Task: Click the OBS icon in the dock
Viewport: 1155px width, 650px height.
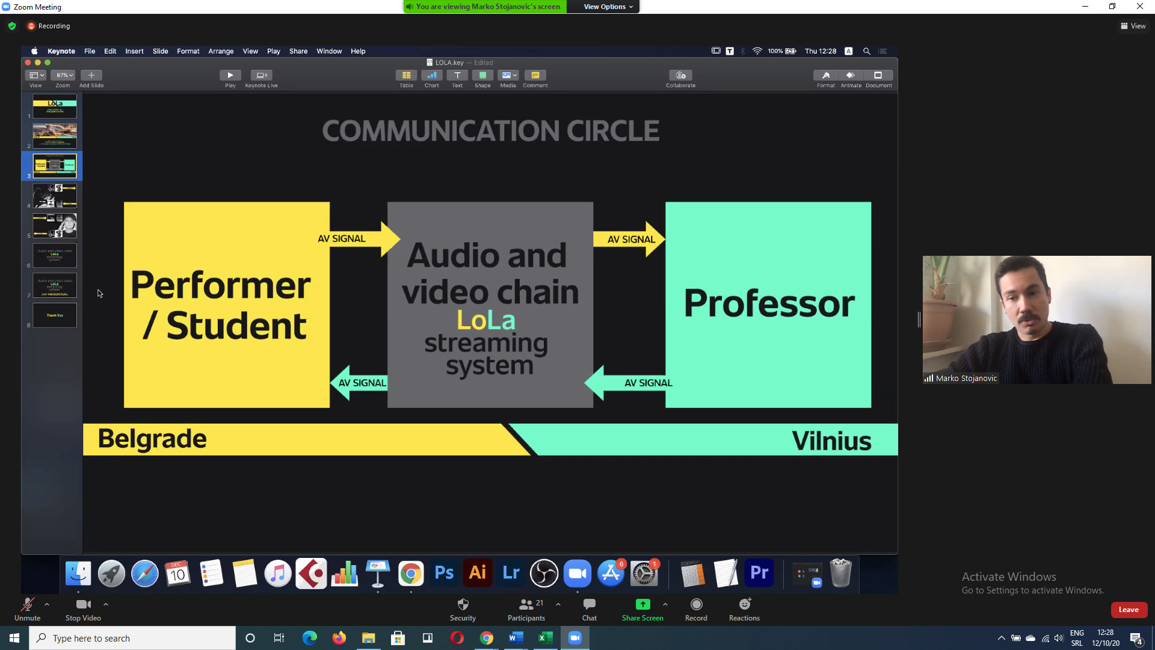Action: (x=544, y=573)
